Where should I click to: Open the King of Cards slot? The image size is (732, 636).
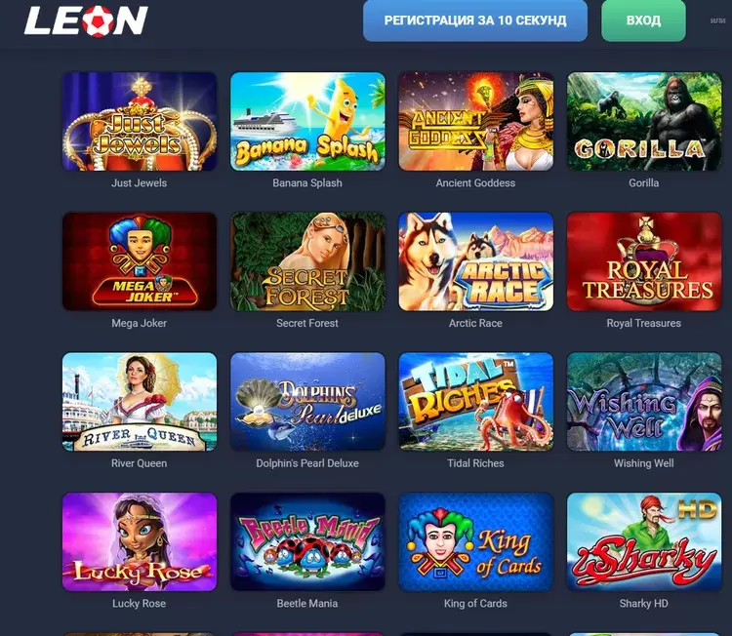click(475, 541)
